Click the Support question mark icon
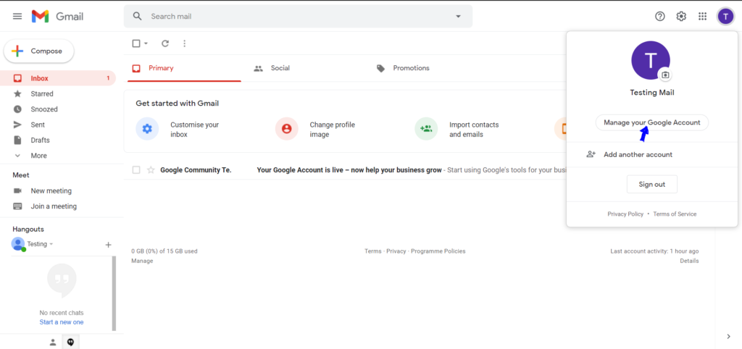Viewport: 742px width, 349px height. [659, 16]
